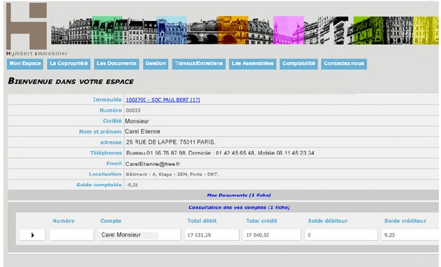Screen dimensions: 441x267
Task: Click the Bienvenue dans votre espace heading
Action: point(71,81)
